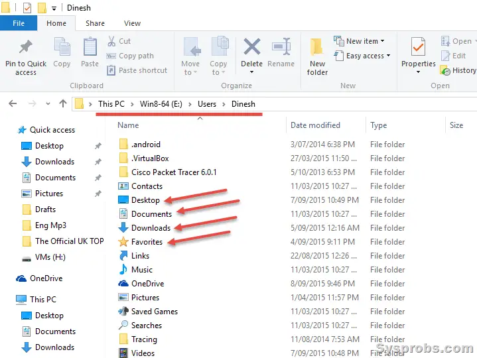Expand the Properties dropdown arrow
477x358 pixels.
(419, 72)
